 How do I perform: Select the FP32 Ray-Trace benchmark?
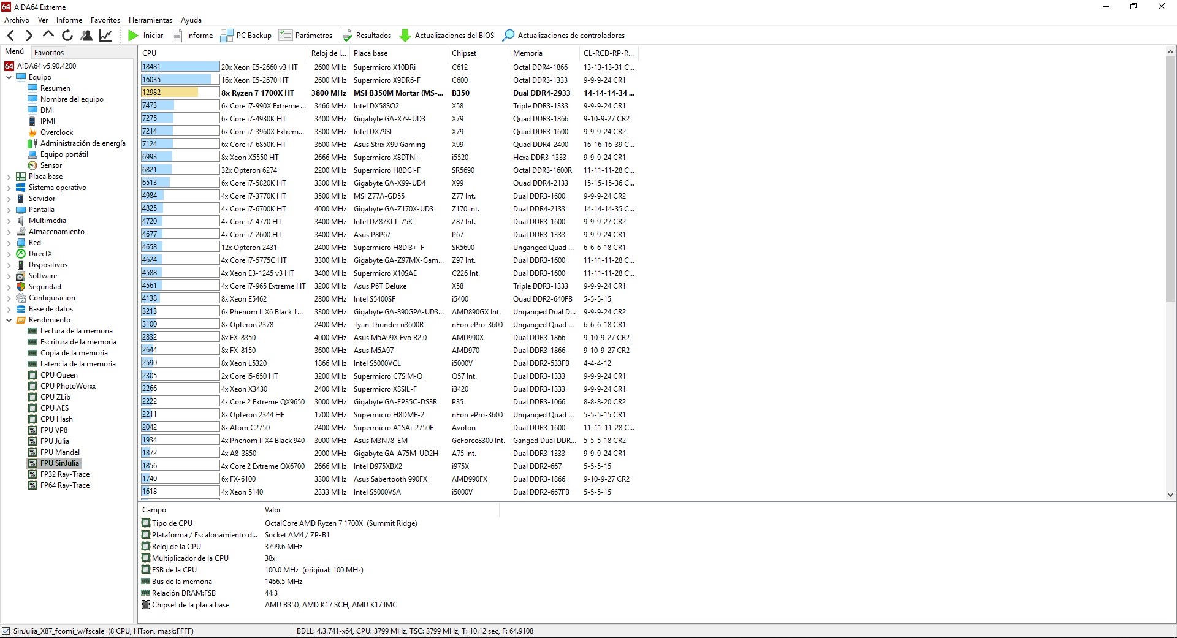(x=59, y=474)
